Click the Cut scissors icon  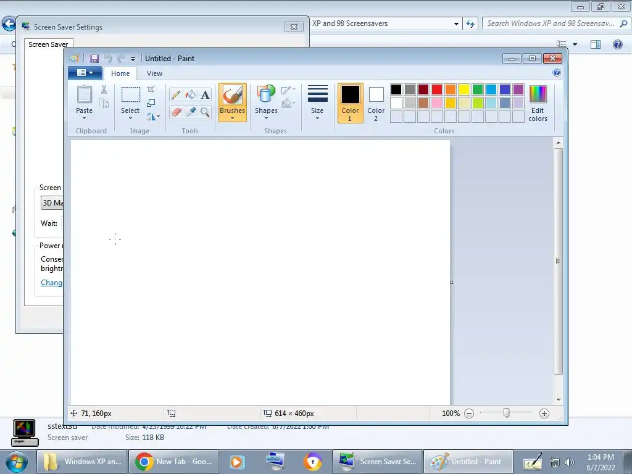pos(104,89)
